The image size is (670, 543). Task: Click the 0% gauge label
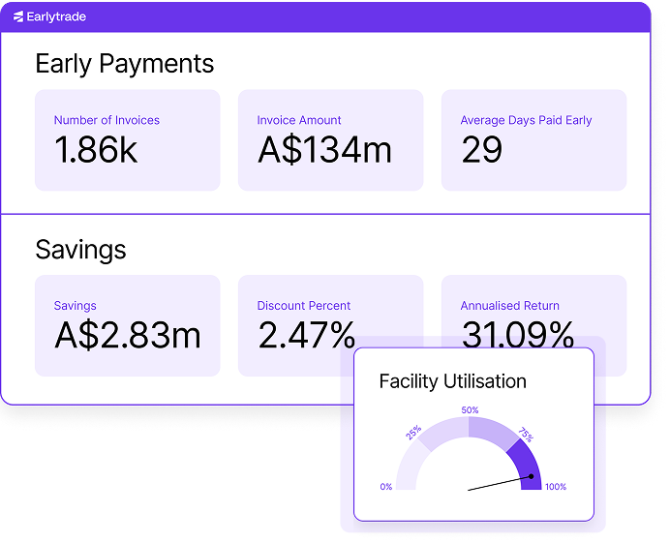tap(386, 487)
